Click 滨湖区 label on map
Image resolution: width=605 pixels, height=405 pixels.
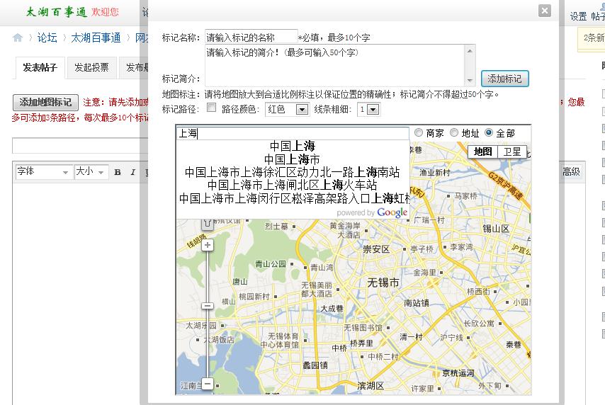[371, 385]
